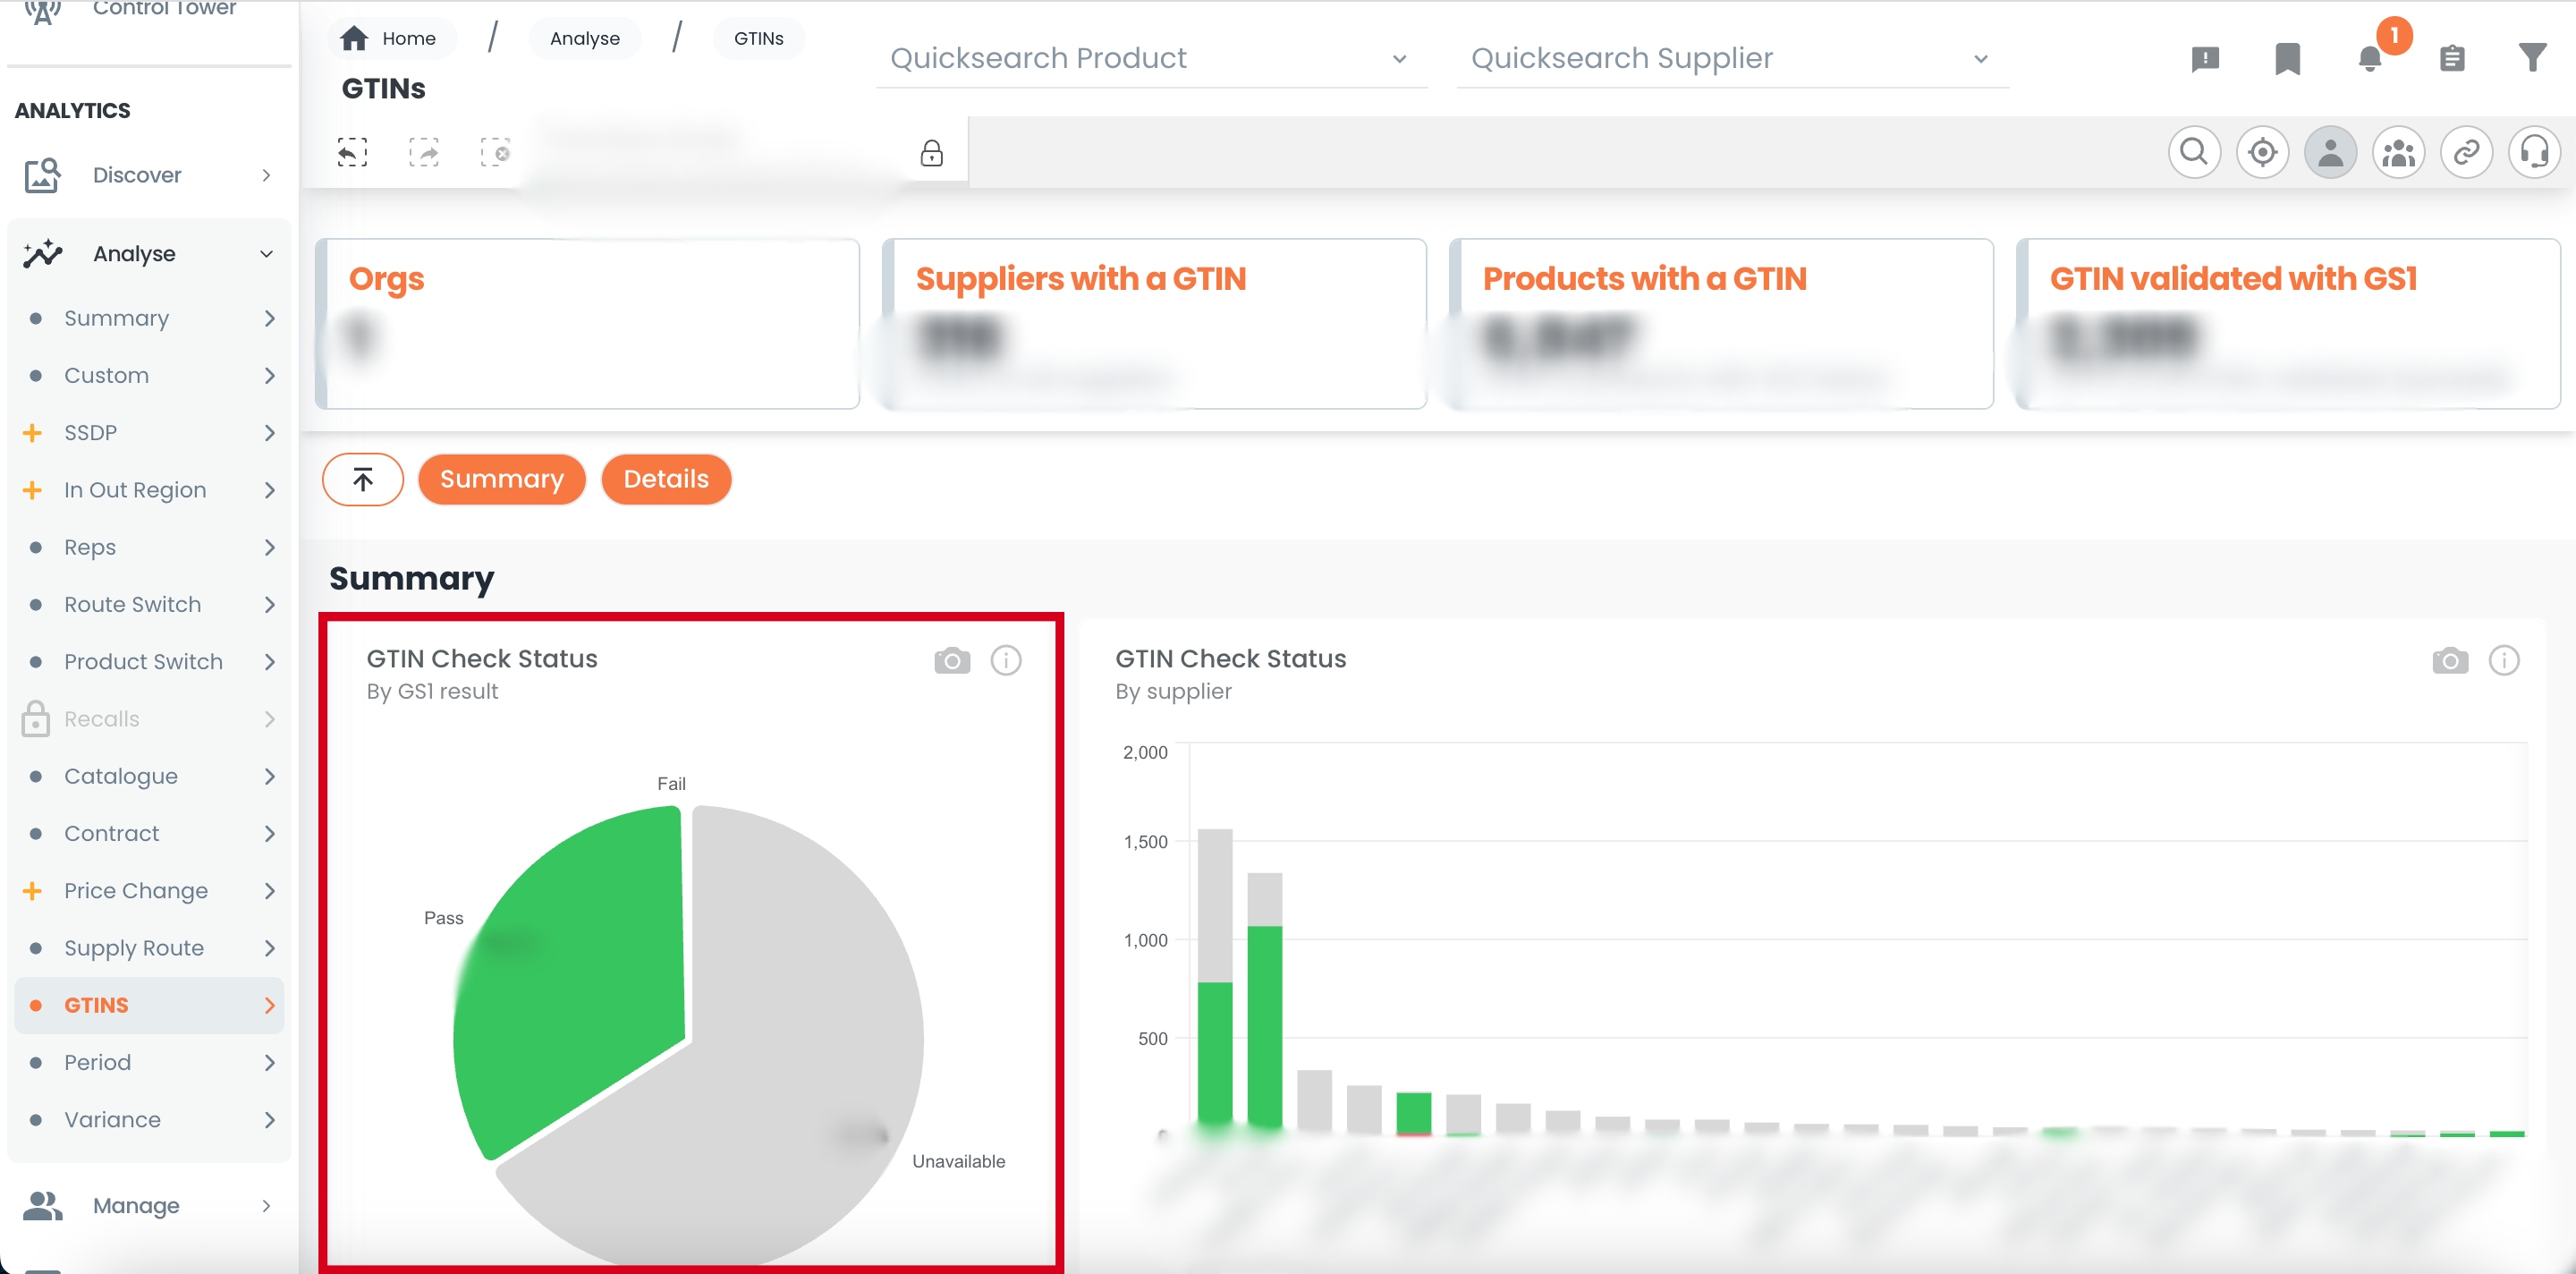Click the headset support icon
The image size is (2576, 1274).
click(2534, 152)
